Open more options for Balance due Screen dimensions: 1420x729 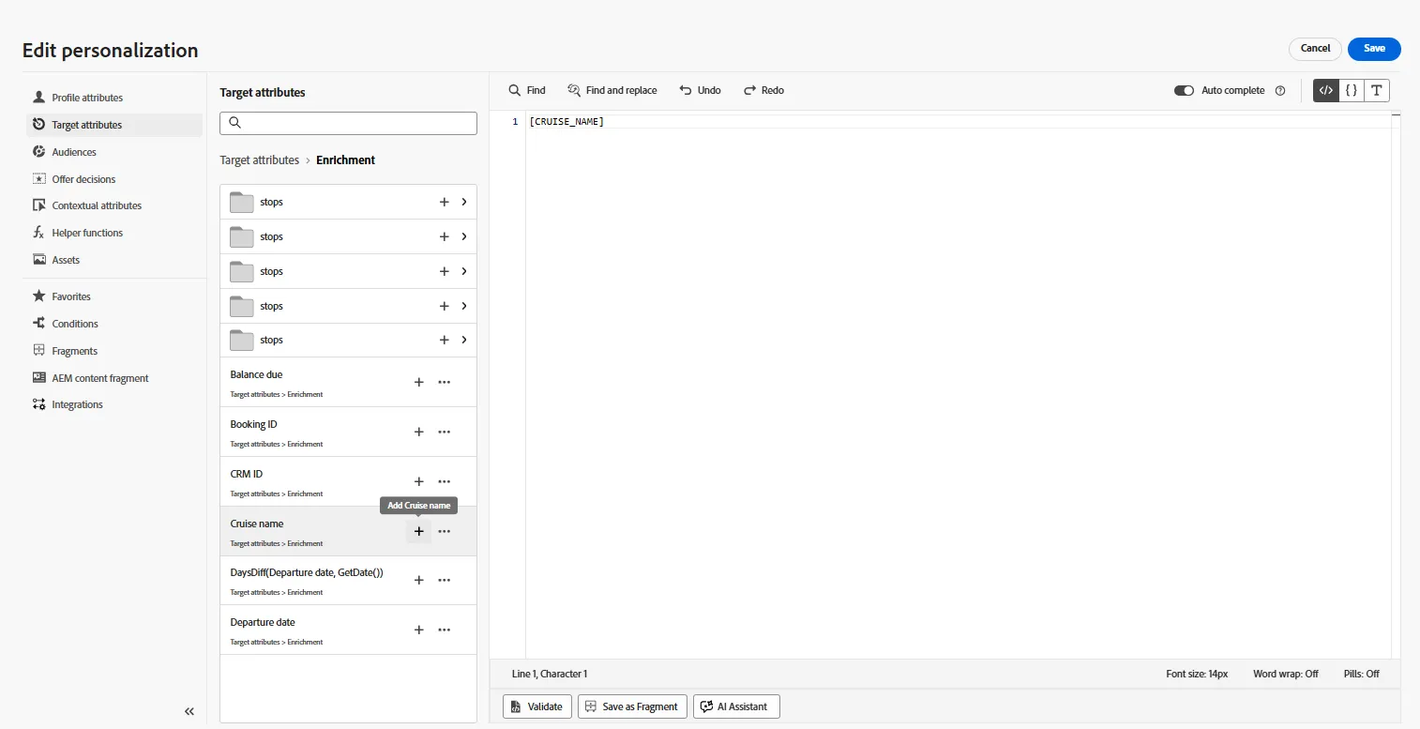point(445,383)
